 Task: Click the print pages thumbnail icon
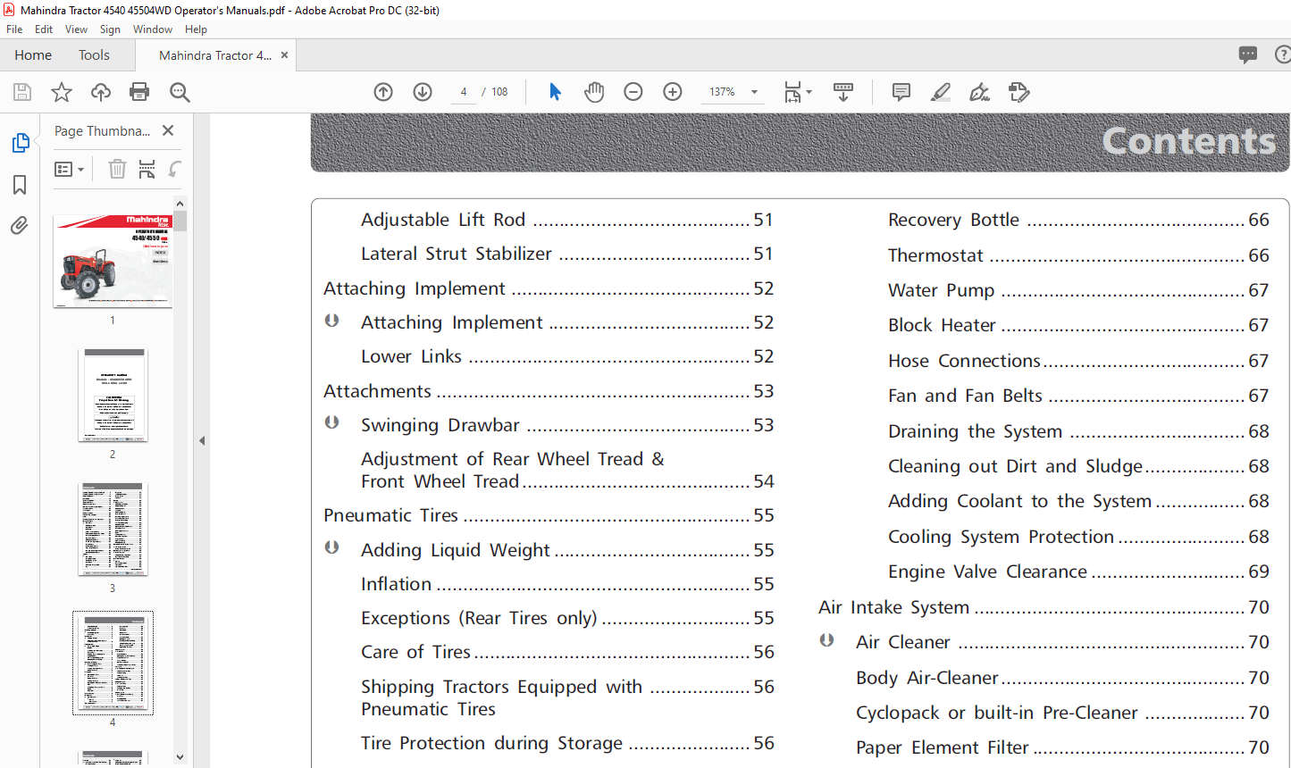tap(147, 169)
